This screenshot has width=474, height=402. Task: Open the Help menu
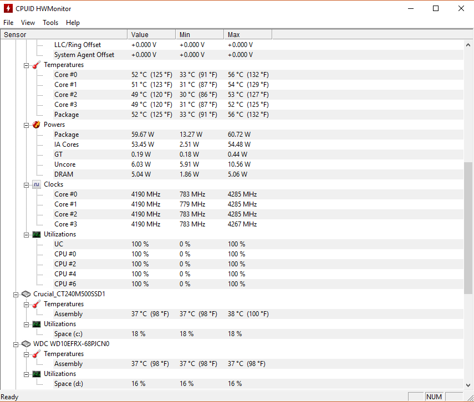[73, 23]
